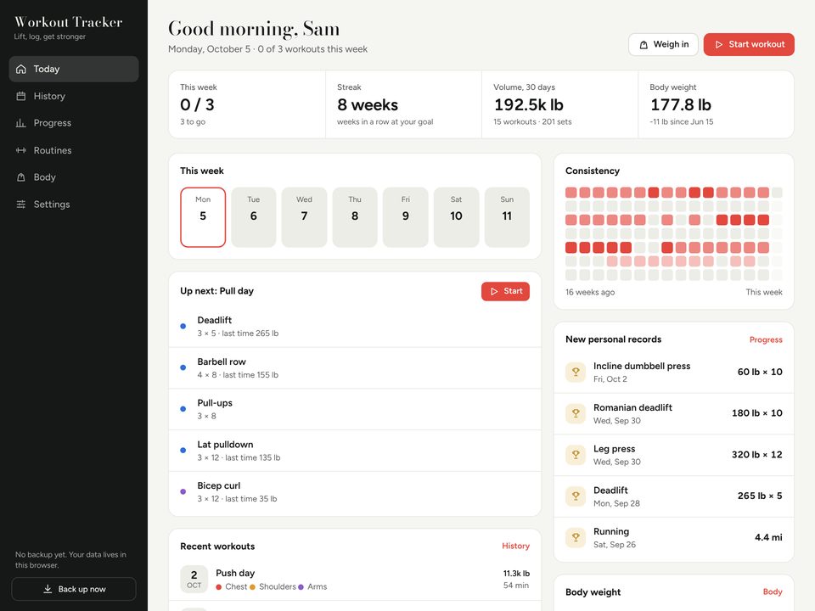Click the 11.3k lb Push day volume

pos(516,574)
